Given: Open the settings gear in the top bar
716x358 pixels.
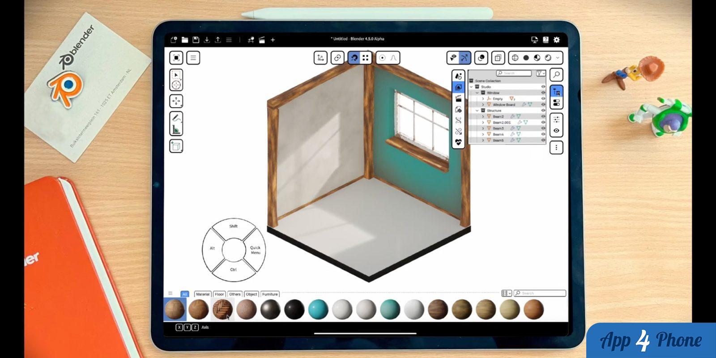Looking at the screenshot, I should (x=557, y=40).
